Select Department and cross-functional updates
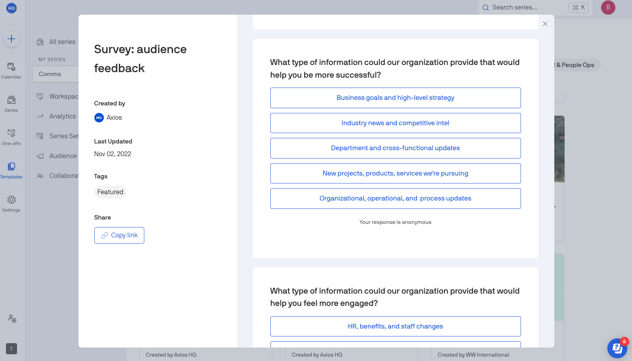 395,148
